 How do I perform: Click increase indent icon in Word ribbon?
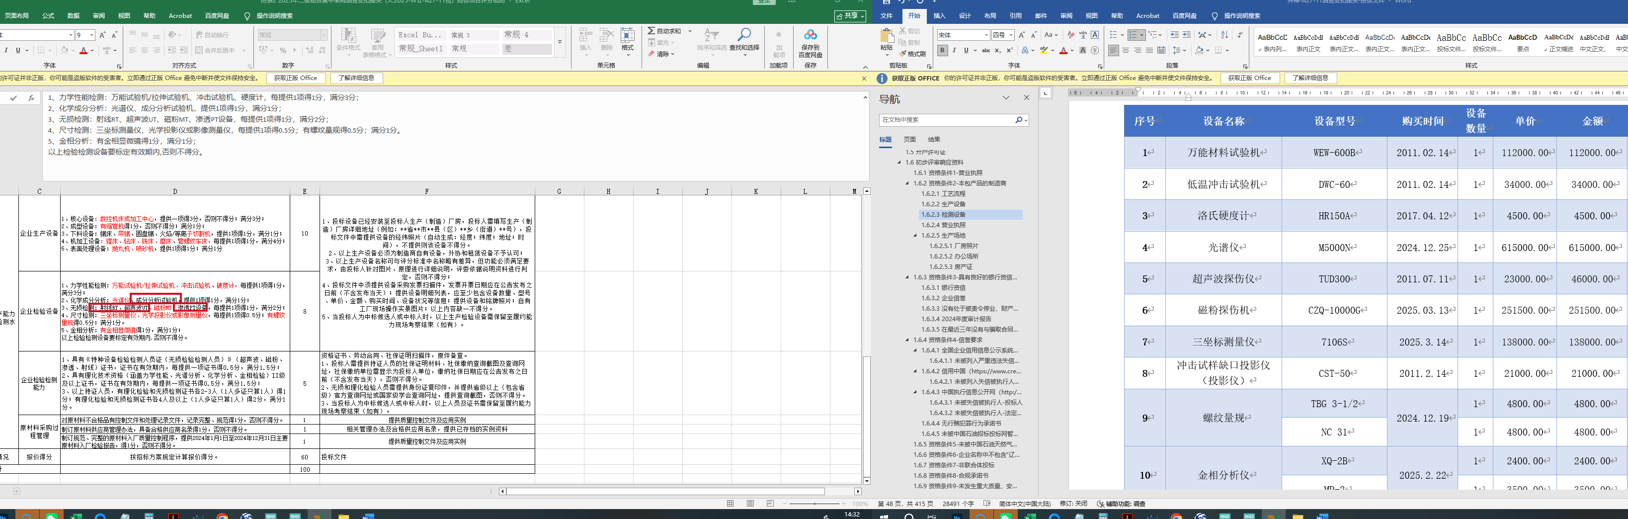point(1186,35)
